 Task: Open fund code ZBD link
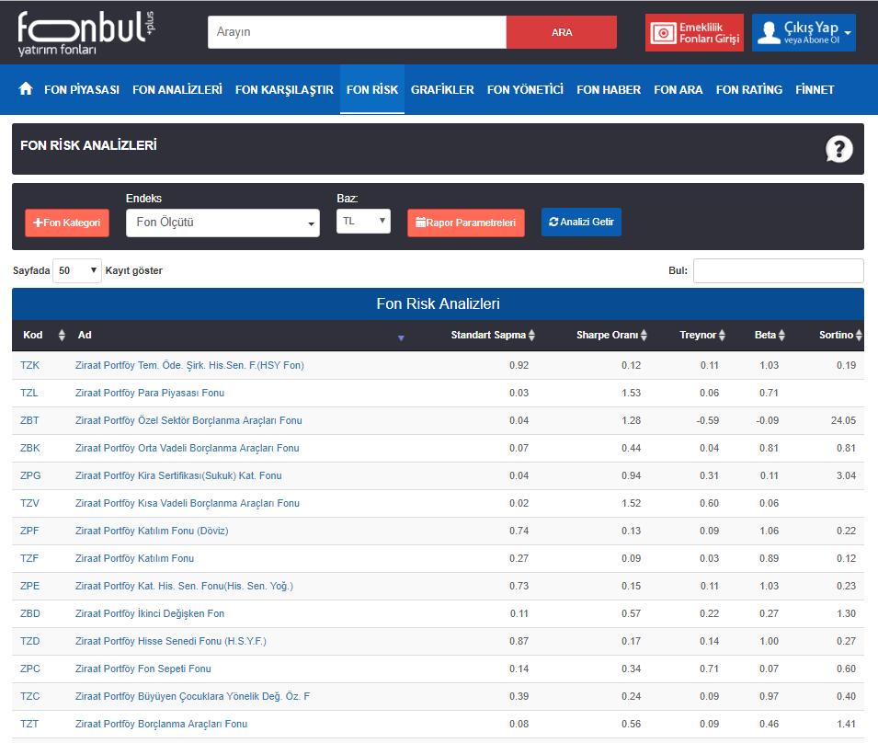(x=30, y=613)
